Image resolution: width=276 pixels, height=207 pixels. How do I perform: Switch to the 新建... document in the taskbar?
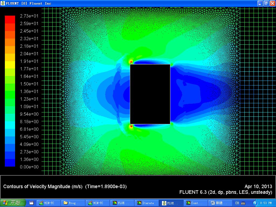220,203
